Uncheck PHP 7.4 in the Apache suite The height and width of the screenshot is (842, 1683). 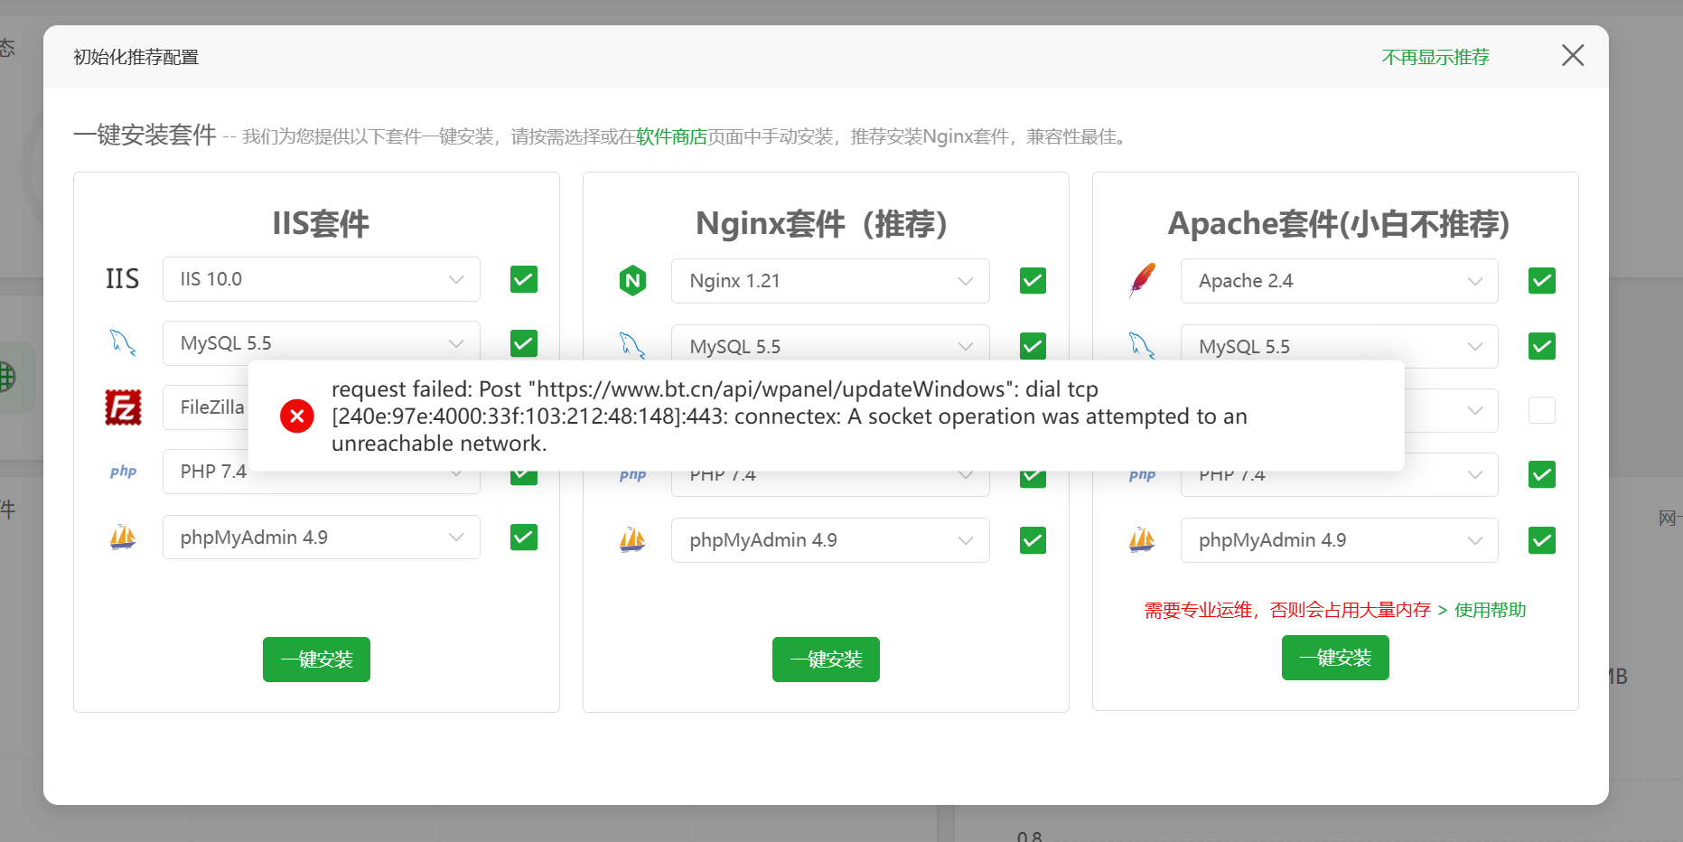click(x=1542, y=474)
